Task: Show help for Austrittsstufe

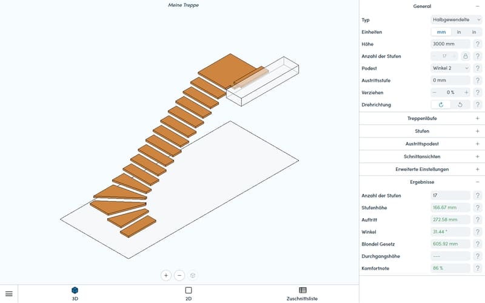Action: click(x=478, y=81)
